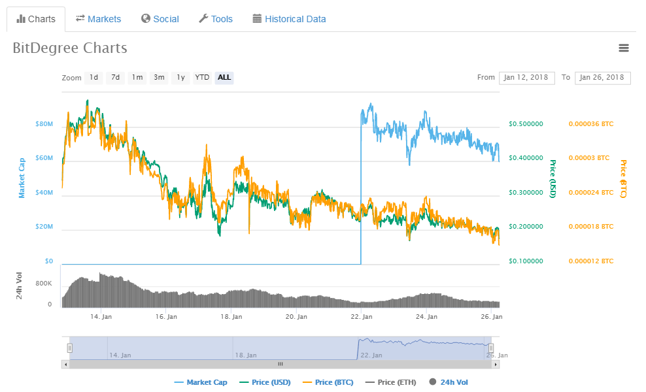The width and height of the screenshot is (646, 392).
Task: Click the wrench icon beside Tools
Action: pyautogui.click(x=203, y=18)
